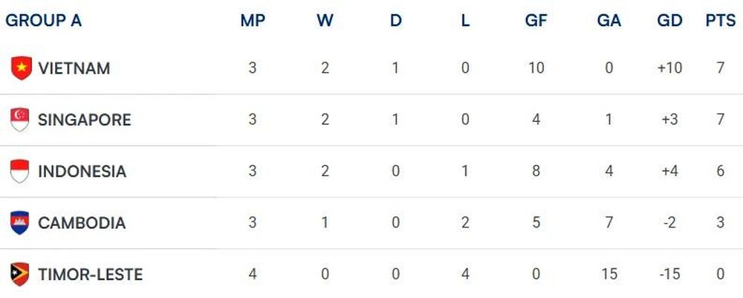Click the GF column header
743x298 pixels.
click(536, 21)
